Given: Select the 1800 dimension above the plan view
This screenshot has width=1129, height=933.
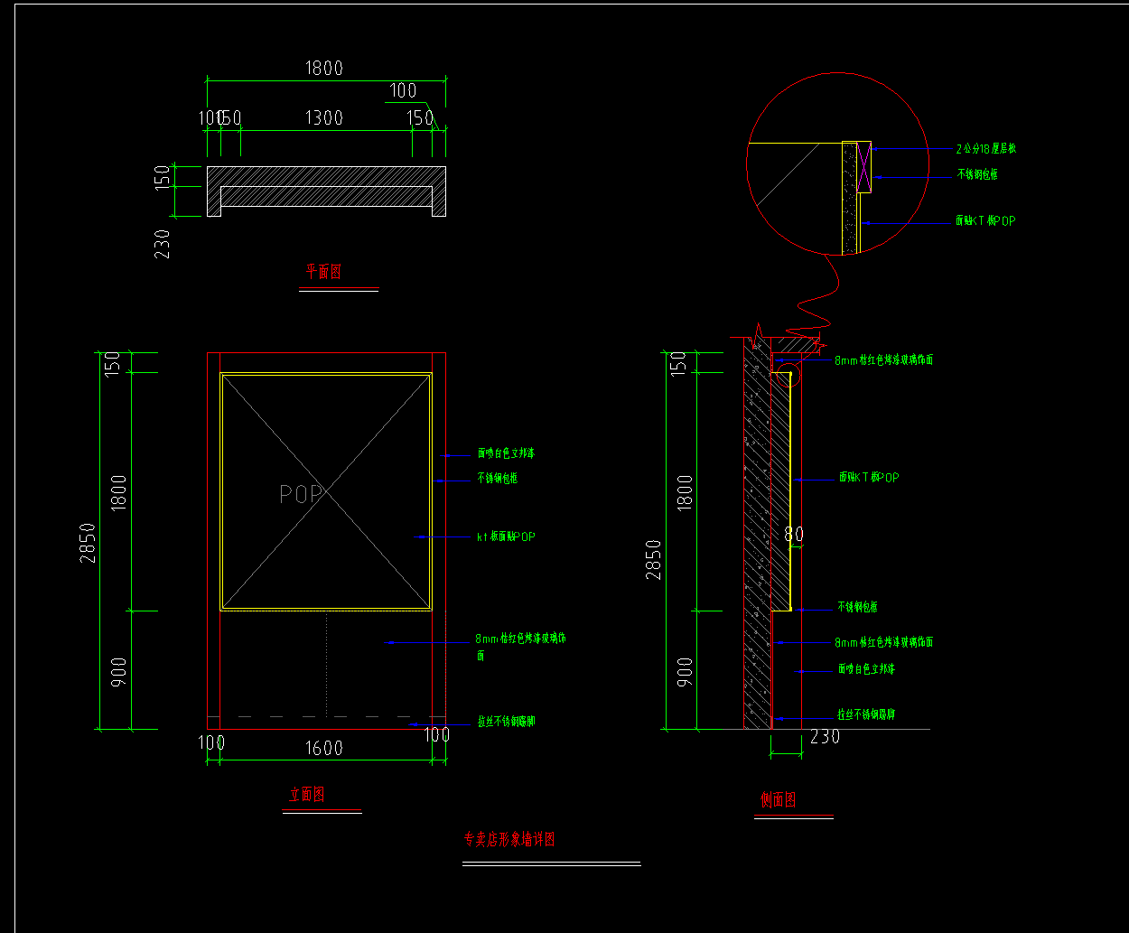Looking at the screenshot, I should (x=323, y=68).
